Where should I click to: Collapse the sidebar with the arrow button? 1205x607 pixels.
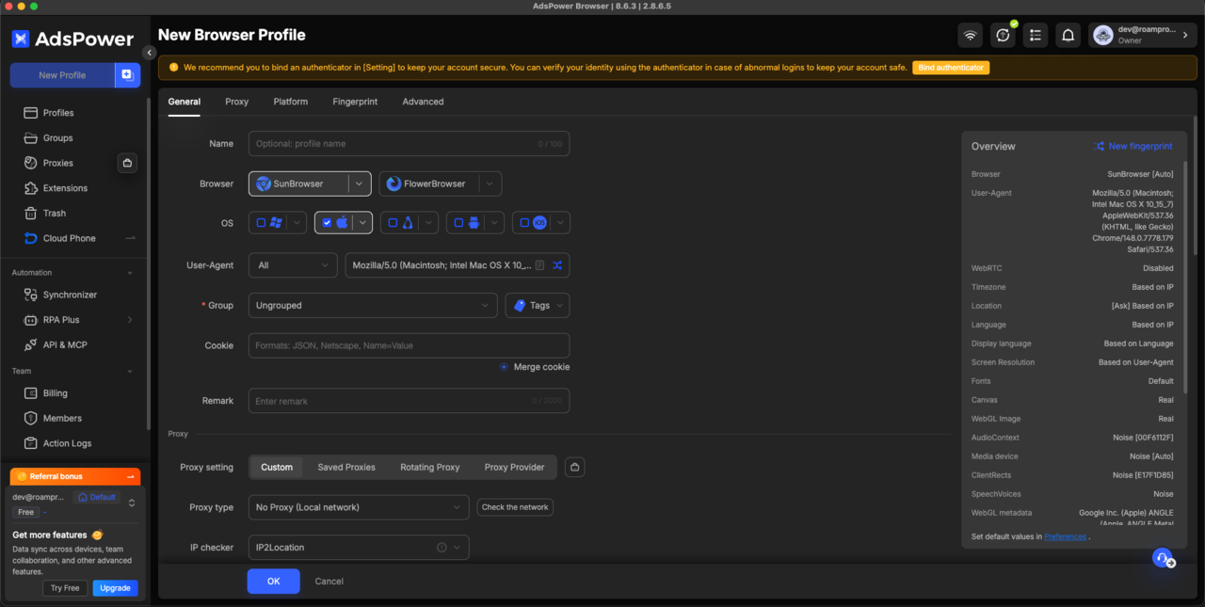(x=149, y=53)
